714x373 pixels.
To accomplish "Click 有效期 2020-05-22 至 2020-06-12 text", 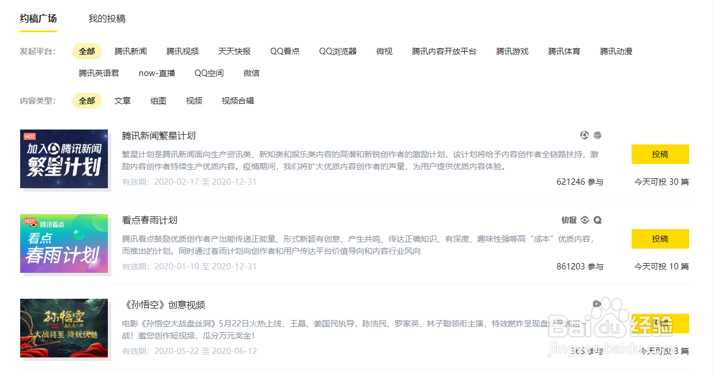I will (x=189, y=351).
